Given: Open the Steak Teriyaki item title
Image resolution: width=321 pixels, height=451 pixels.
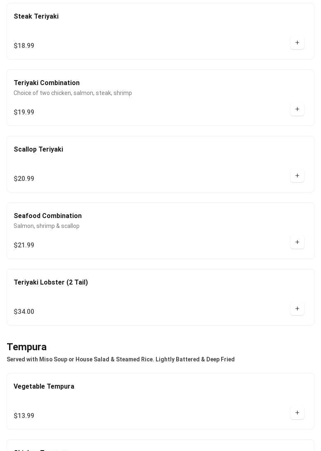Looking at the screenshot, I should coord(36,17).
